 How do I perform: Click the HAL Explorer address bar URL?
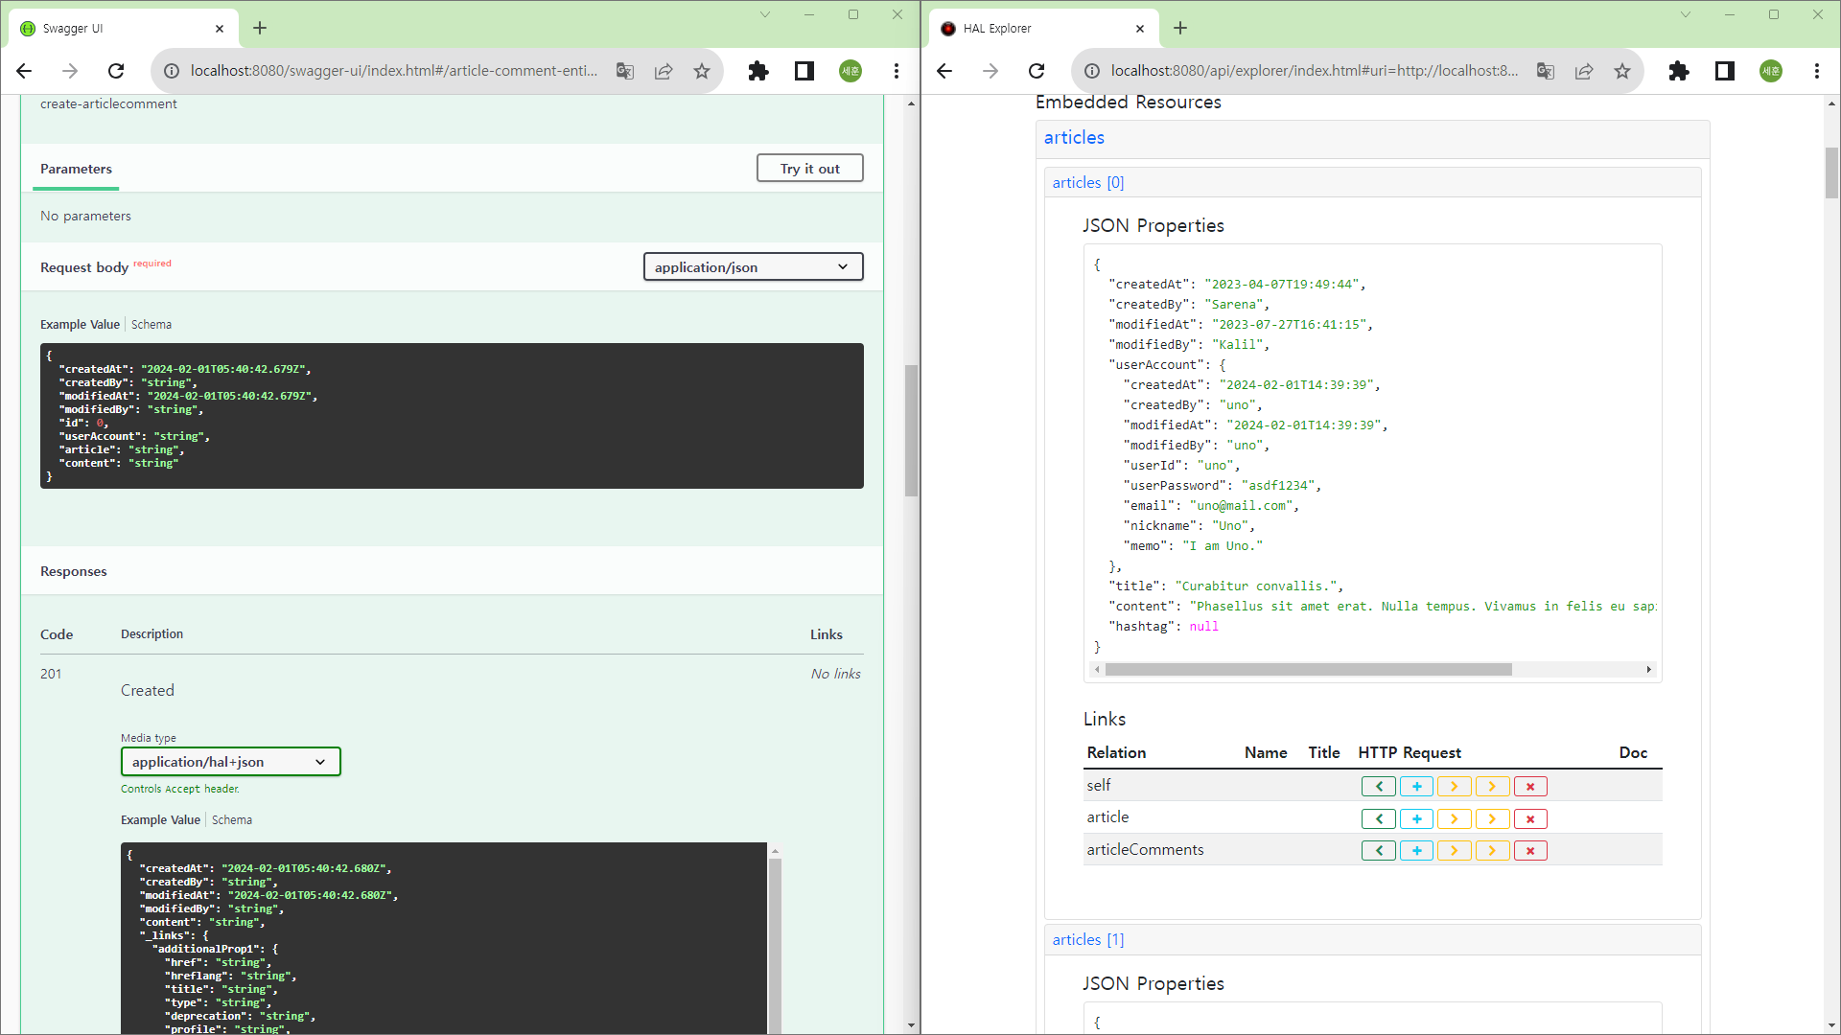click(1314, 71)
